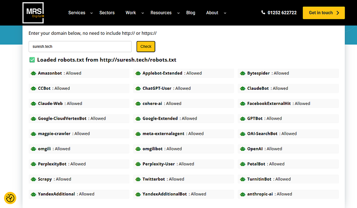
Task: Expand the About menu chevron
Action: click(x=225, y=13)
